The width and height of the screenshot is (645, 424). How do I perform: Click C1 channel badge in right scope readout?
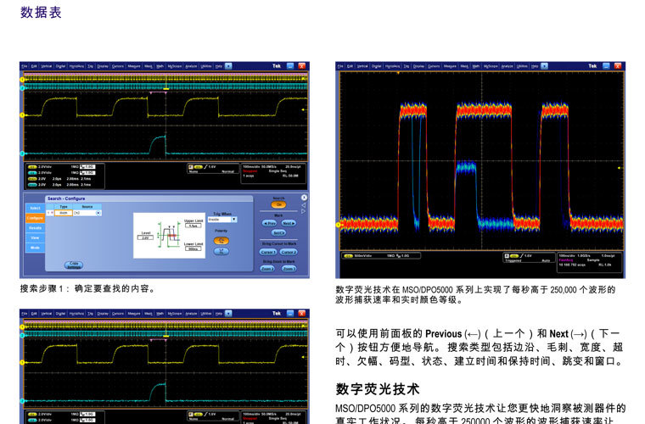(349, 256)
